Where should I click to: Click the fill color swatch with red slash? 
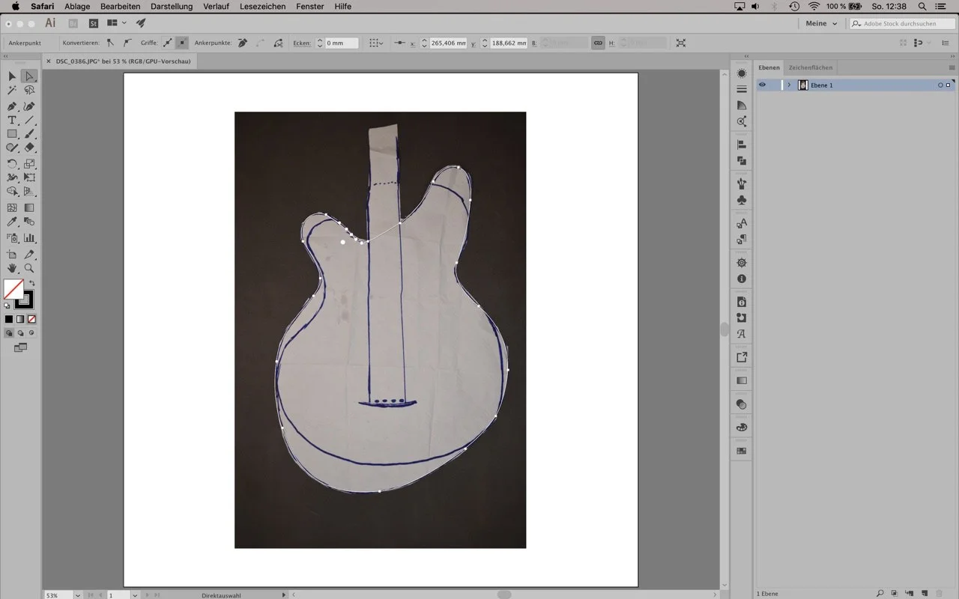click(13, 289)
